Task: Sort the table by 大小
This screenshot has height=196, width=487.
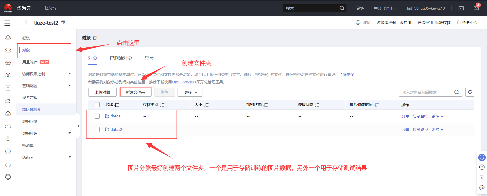Action: (x=206, y=105)
